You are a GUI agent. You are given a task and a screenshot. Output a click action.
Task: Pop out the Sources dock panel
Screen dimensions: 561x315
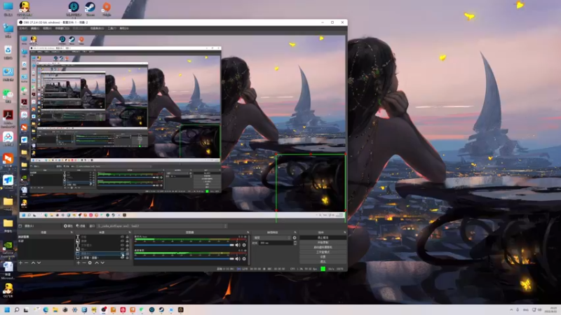pyautogui.click(x=130, y=232)
